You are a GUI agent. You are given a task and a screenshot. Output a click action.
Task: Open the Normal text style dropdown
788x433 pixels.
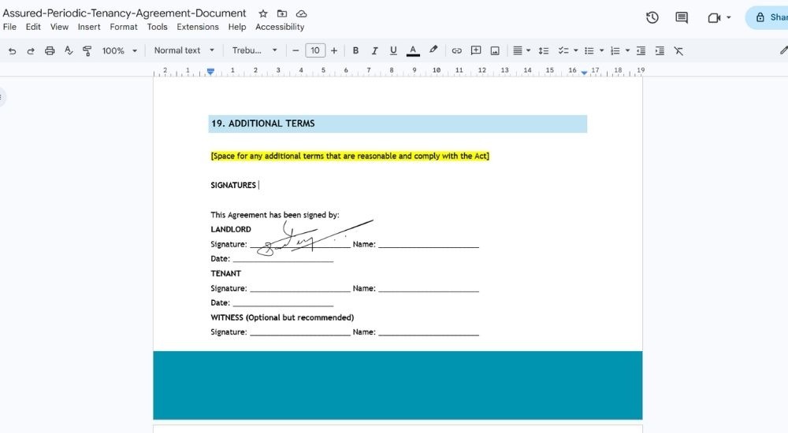pos(184,50)
